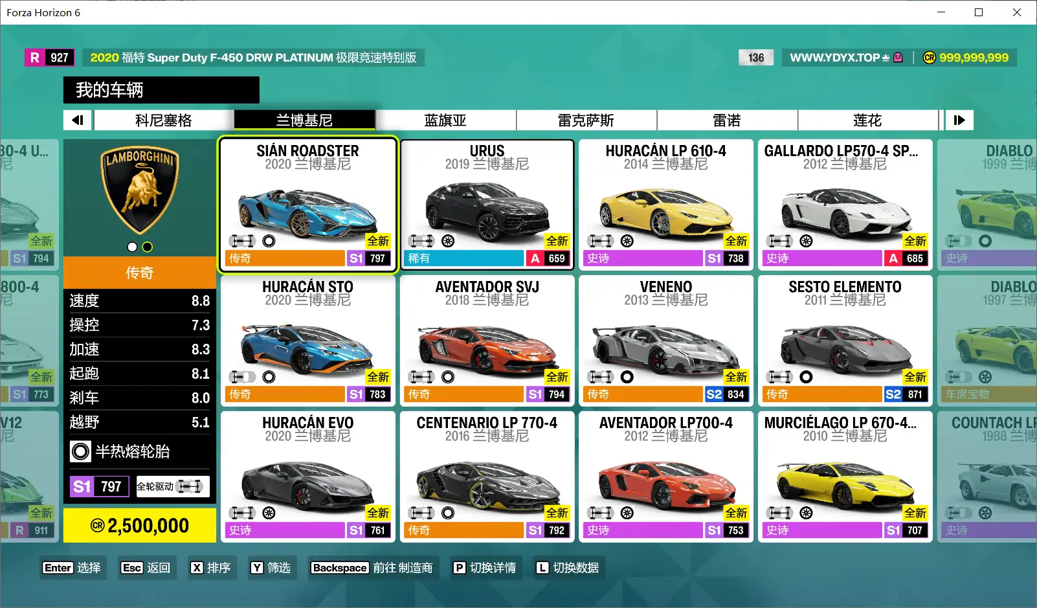The width and height of the screenshot is (1037, 608).
Task: Click Backspace 前往制造商 button
Action: tap(372, 568)
